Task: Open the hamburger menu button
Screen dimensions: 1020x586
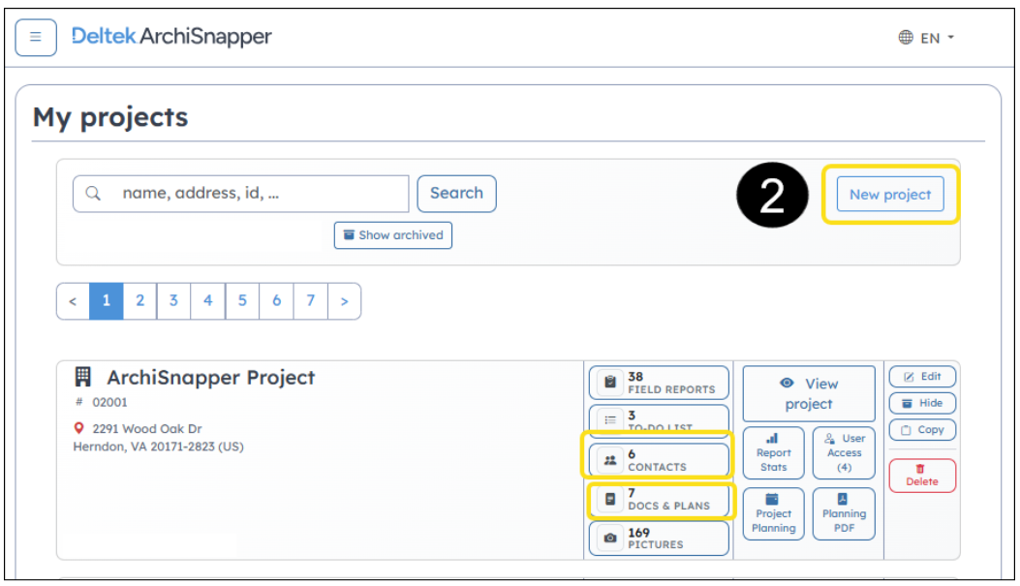Action: [x=36, y=37]
